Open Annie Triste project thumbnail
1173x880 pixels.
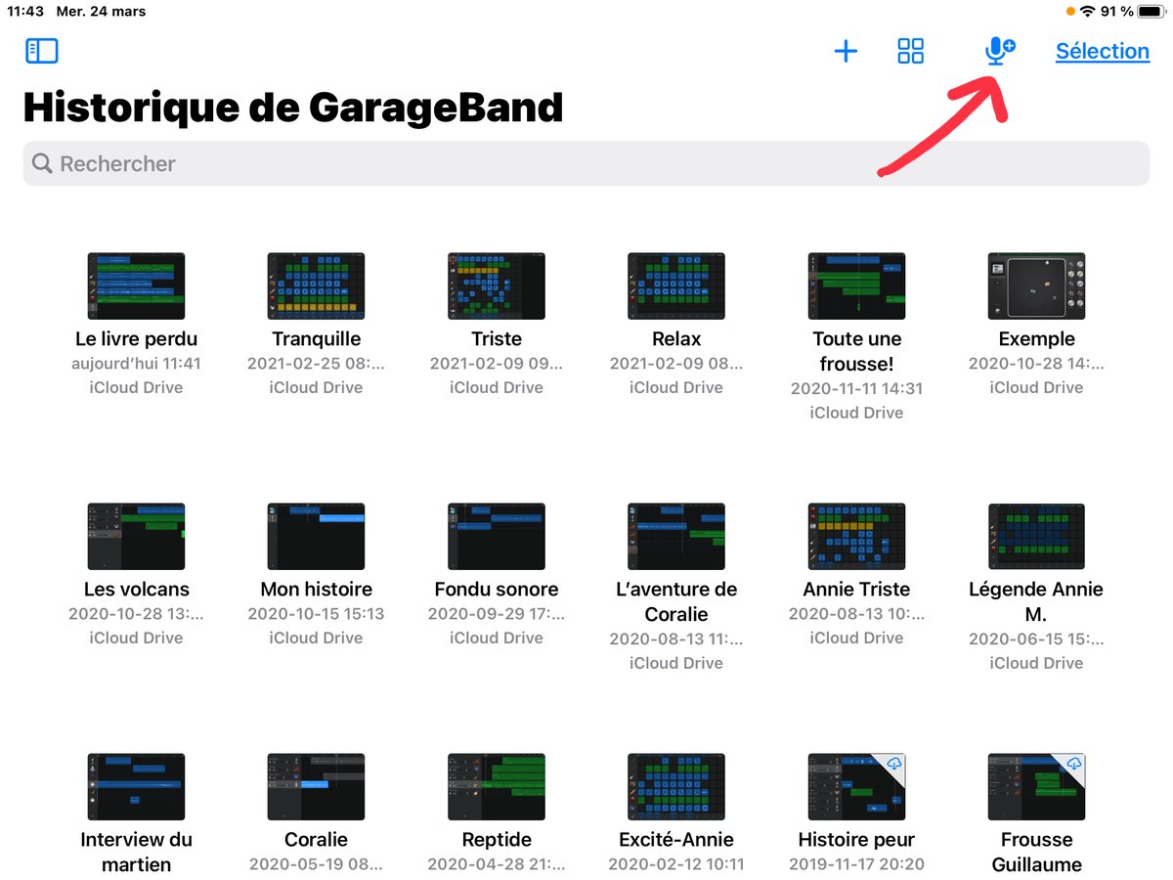pos(856,536)
